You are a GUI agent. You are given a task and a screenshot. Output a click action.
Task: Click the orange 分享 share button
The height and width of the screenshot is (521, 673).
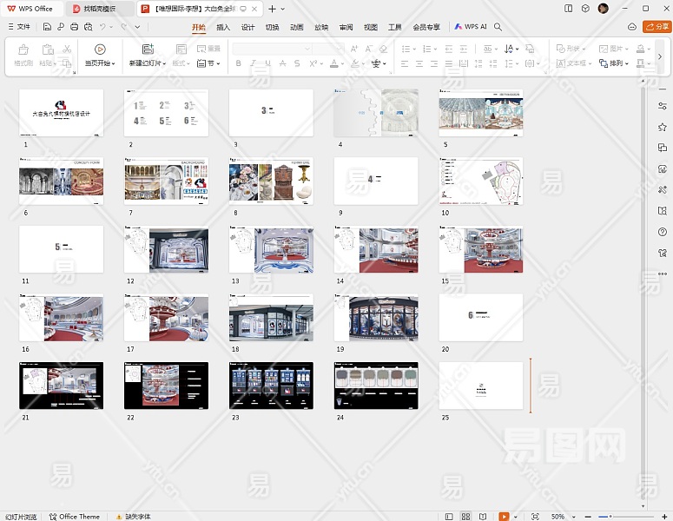pos(656,27)
